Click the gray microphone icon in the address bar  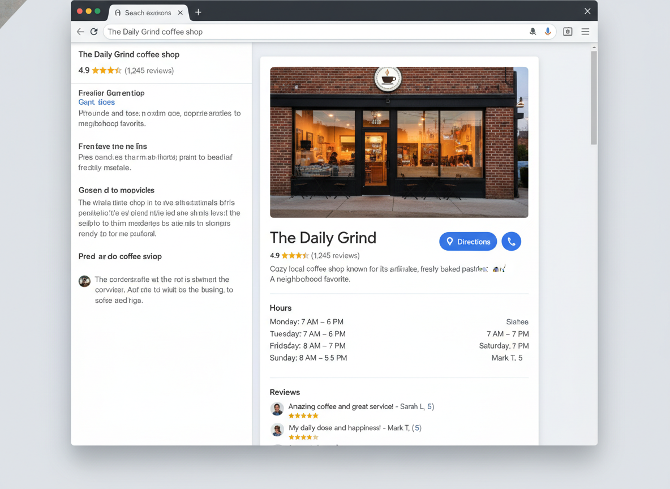point(532,32)
